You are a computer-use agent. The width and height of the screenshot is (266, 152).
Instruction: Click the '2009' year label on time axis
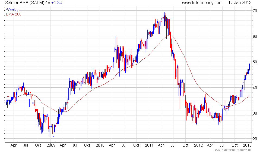click(x=51, y=145)
